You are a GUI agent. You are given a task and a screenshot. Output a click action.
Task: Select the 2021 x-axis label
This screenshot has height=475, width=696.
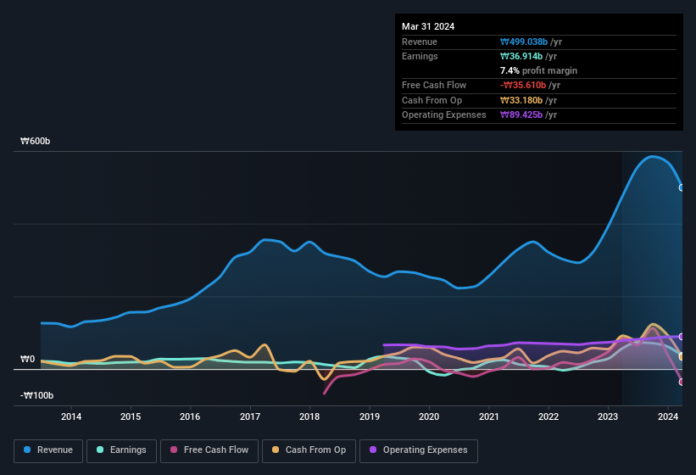point(488,416)
